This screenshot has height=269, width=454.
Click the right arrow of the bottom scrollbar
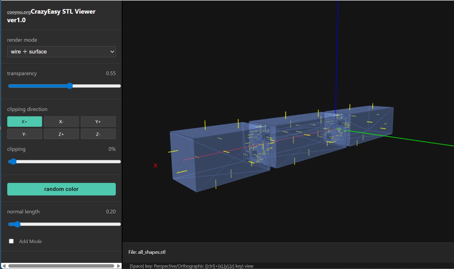(x=119, y=266)
